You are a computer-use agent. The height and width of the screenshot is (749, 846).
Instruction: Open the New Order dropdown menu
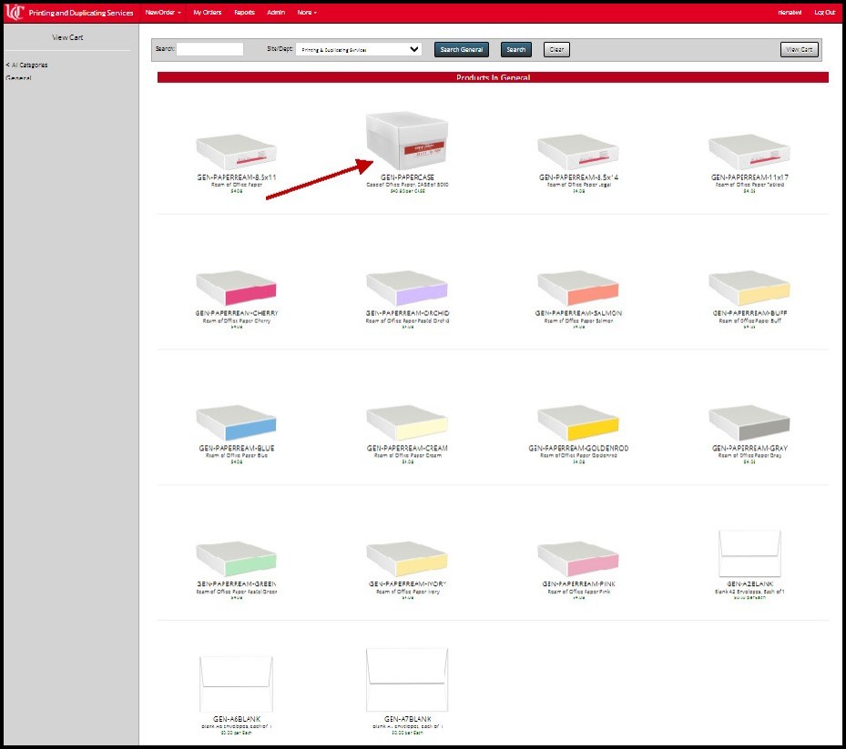(161, 12)
